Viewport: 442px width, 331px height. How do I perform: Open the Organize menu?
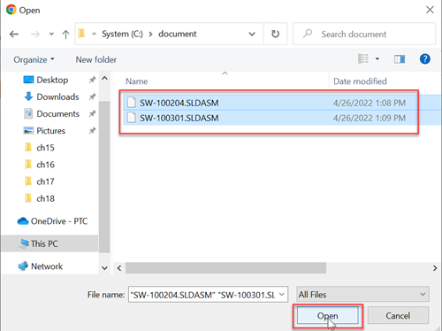pos(34,59)
